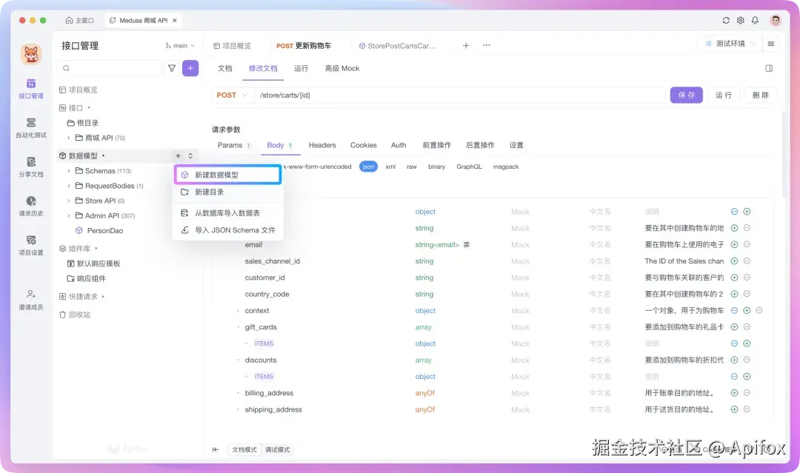Click the 保存 save button
Screen dimensions: 800x473
click(686, 95)
